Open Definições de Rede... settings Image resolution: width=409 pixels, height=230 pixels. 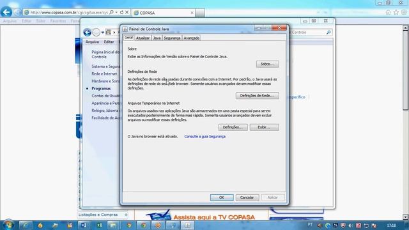257,96
